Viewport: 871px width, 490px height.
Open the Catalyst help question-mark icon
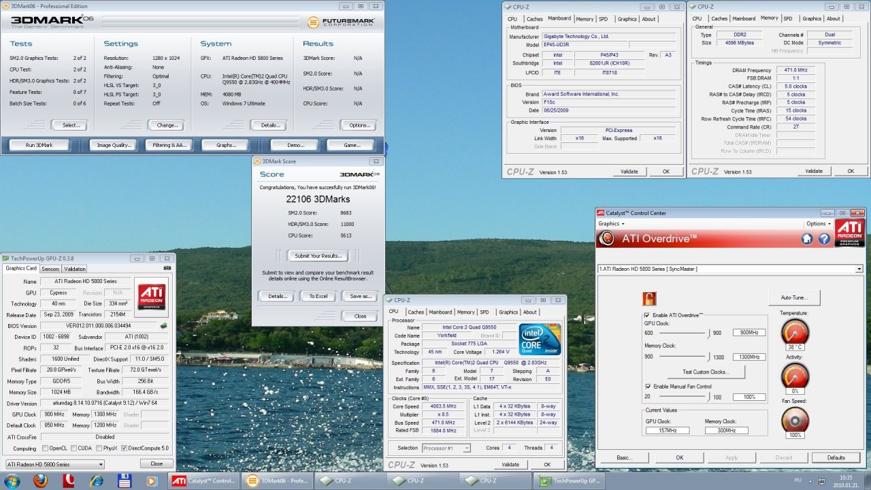click(824, 239)
